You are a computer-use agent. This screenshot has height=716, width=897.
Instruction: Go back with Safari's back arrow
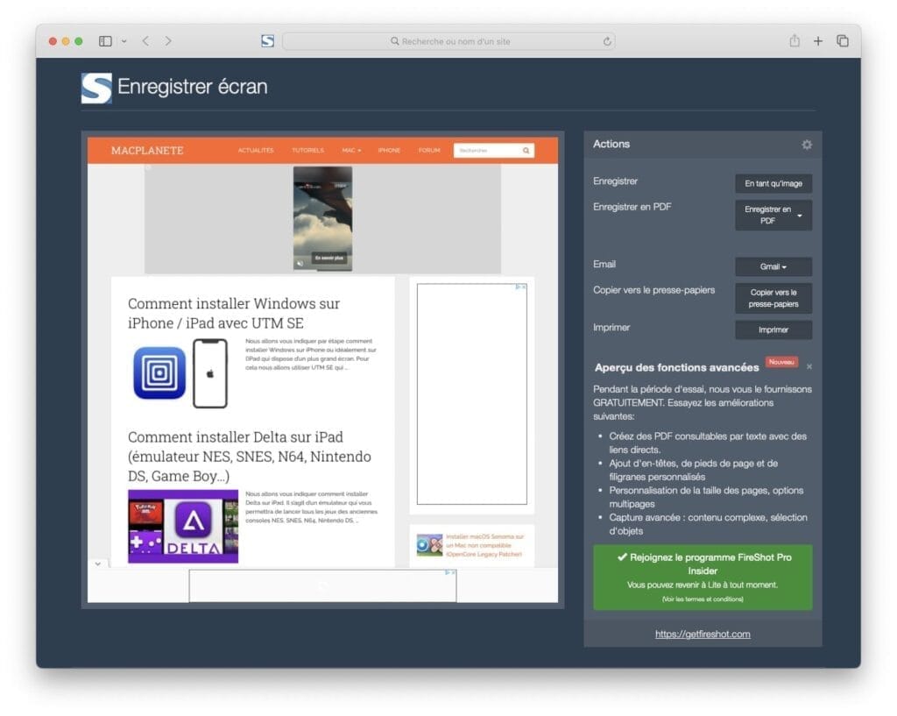click(x=145, y=41)
